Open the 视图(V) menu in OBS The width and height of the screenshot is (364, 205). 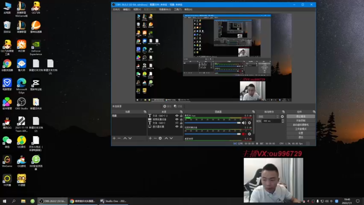tap(137, 10)
